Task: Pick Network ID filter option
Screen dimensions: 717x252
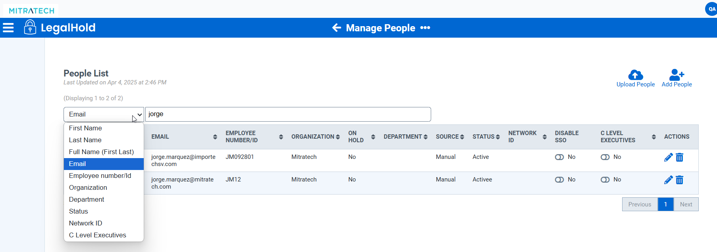Action: (x=104, y=223)
